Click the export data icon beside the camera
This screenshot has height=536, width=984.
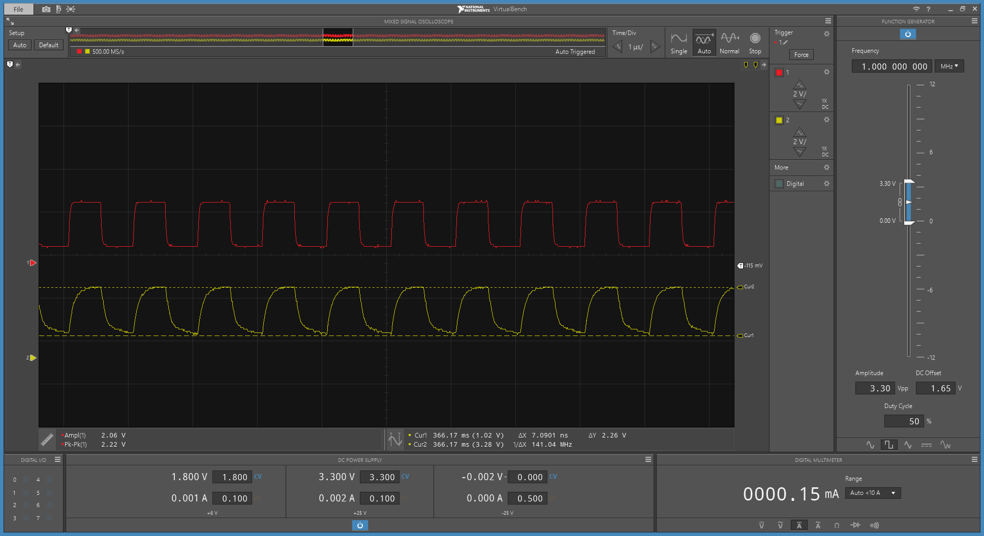pyautogui.click(x=58, y=9)
